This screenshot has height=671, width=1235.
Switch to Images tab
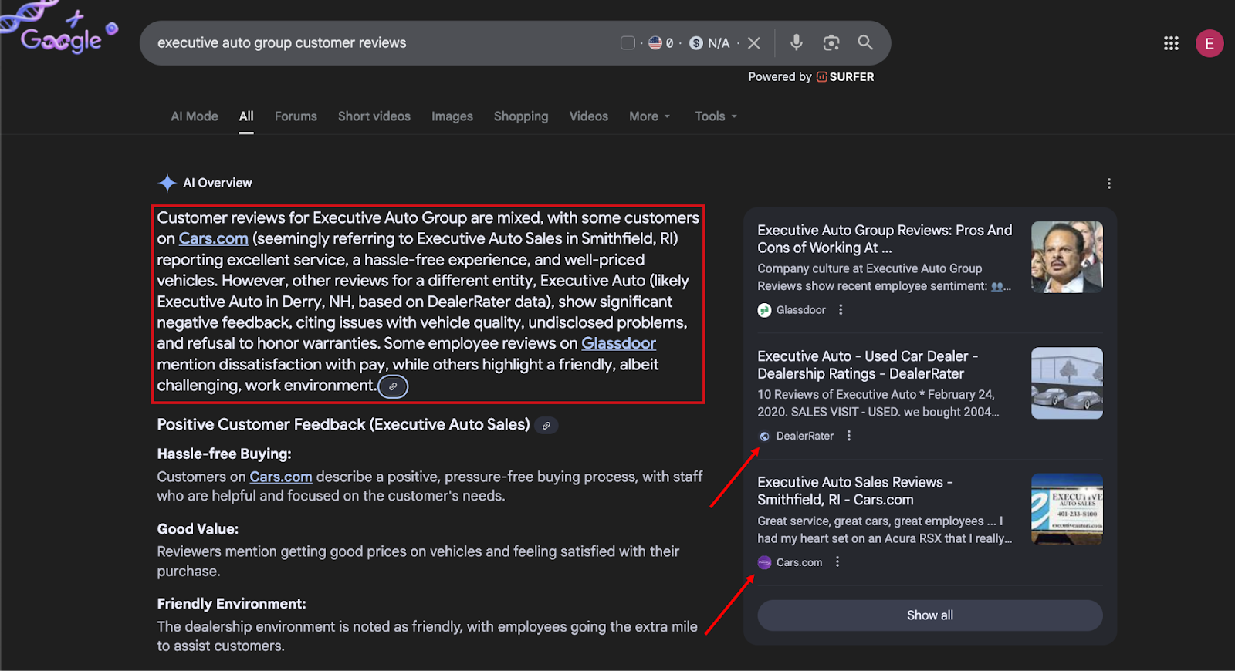[452, 116]
